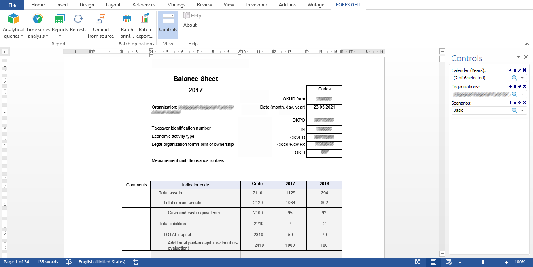Switch to the Mailings tab

tap(176, 5)
